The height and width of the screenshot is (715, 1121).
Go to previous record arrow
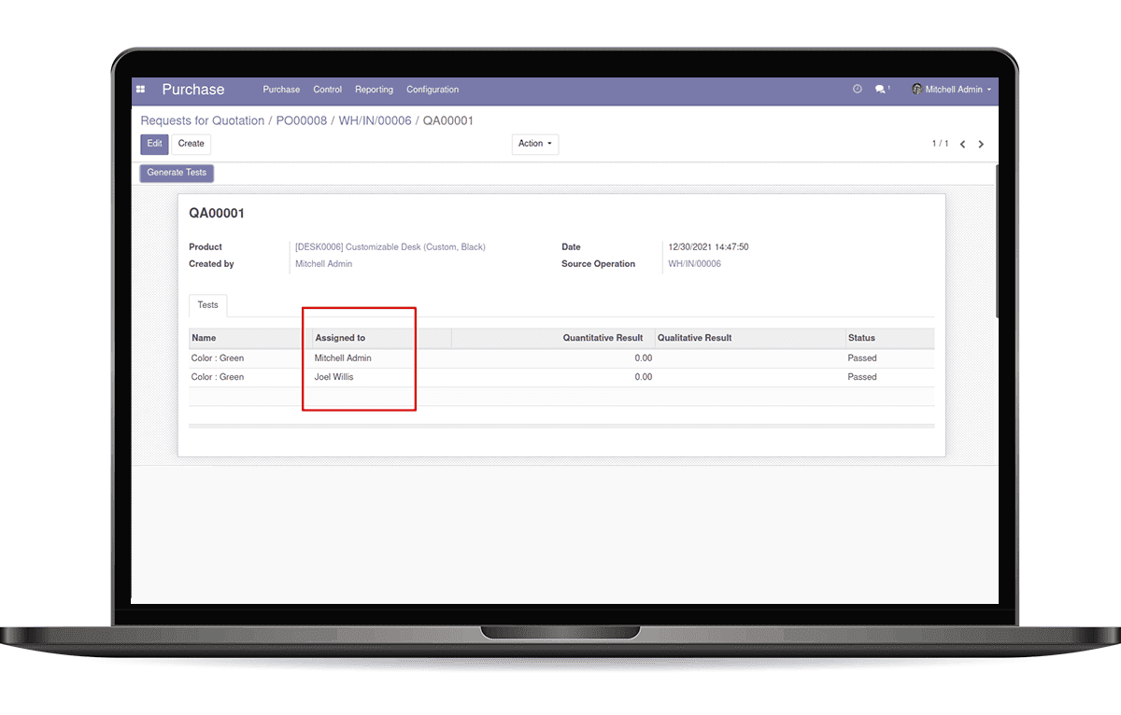[x=962, y=145]
